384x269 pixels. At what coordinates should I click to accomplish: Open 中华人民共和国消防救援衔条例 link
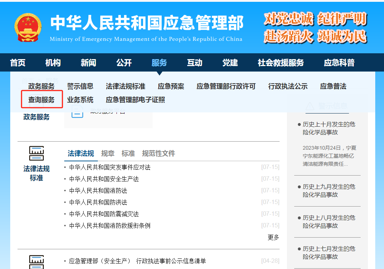110,226
